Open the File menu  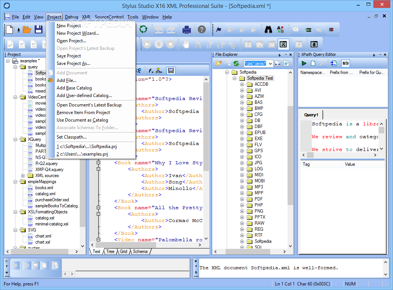point(15,17)
